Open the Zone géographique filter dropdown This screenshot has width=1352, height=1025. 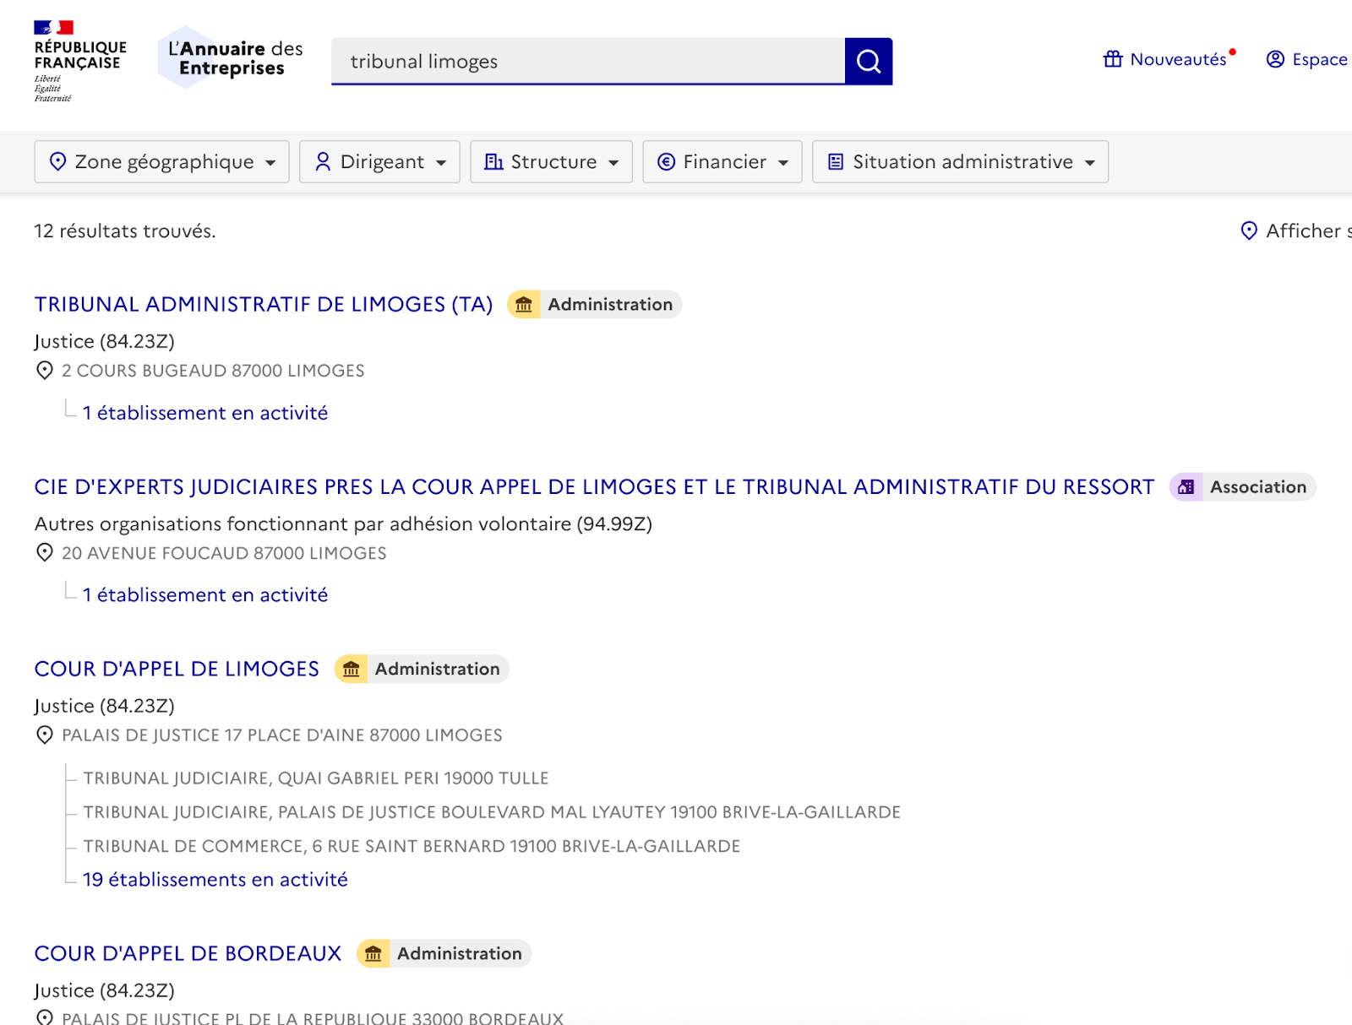click(x=161, y=161)
